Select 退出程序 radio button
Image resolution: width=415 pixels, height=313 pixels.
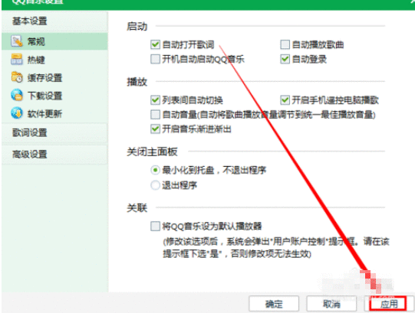coord(155,185)
